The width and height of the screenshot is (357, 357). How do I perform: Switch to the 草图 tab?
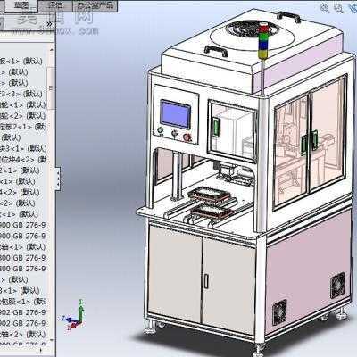pyautogui.click(x=21, y=5)
